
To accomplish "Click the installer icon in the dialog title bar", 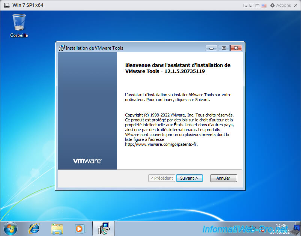I will point(62,48).
